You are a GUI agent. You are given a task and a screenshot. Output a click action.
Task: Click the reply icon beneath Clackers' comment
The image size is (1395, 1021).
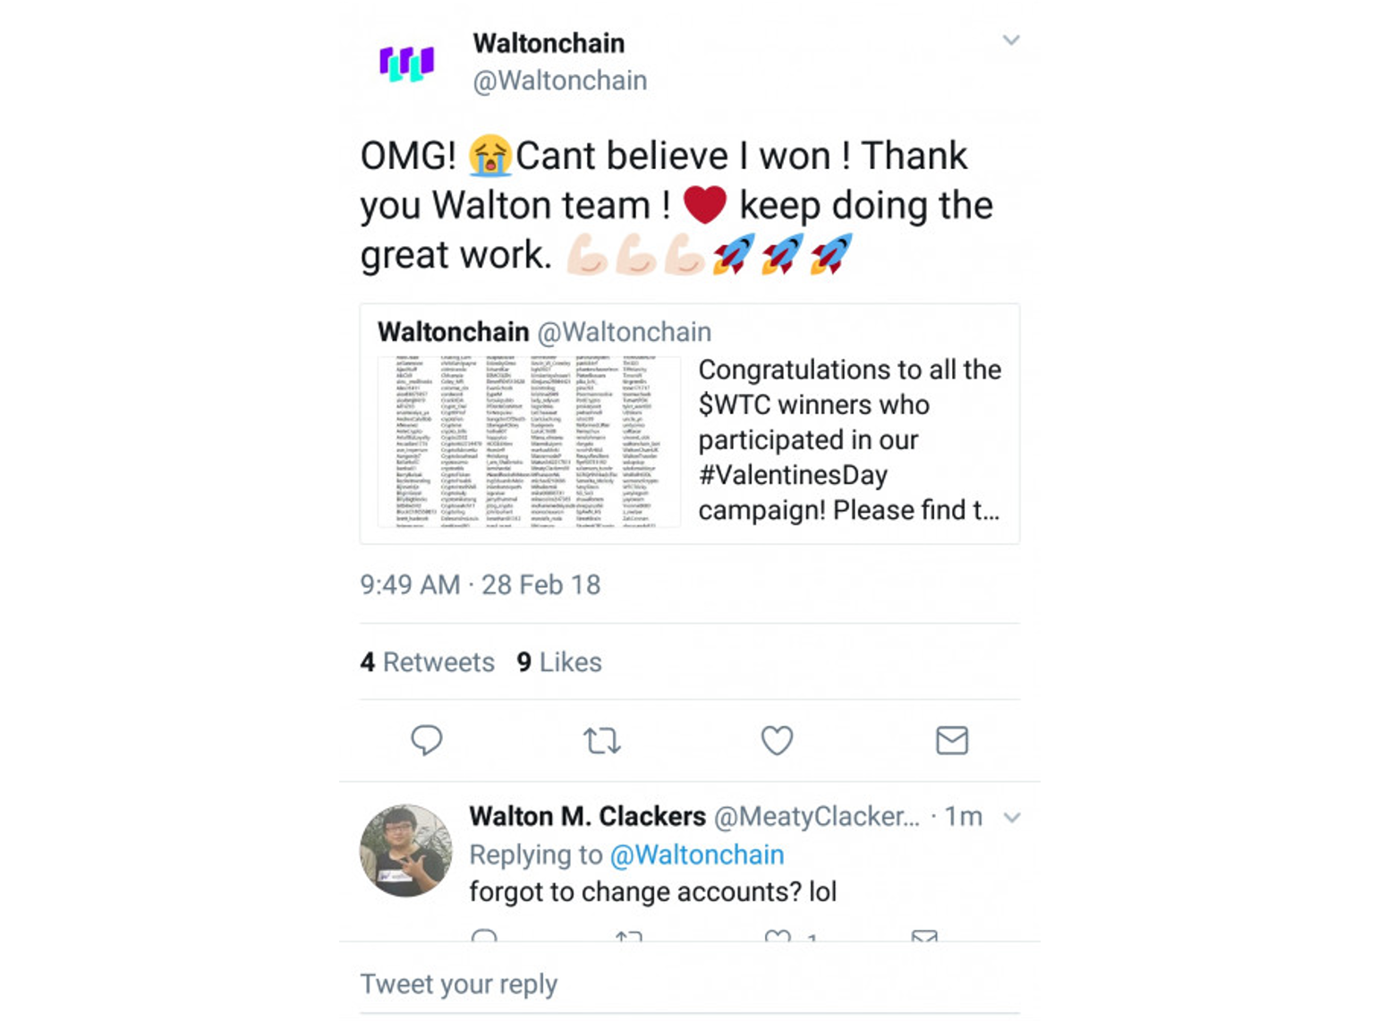click(484, 935)
